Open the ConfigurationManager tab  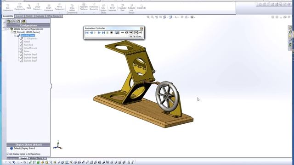[19, 22]
